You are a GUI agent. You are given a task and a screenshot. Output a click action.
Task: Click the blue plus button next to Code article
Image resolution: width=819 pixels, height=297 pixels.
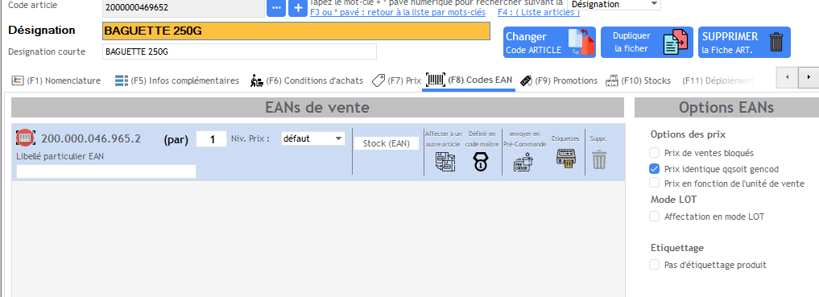298,8
